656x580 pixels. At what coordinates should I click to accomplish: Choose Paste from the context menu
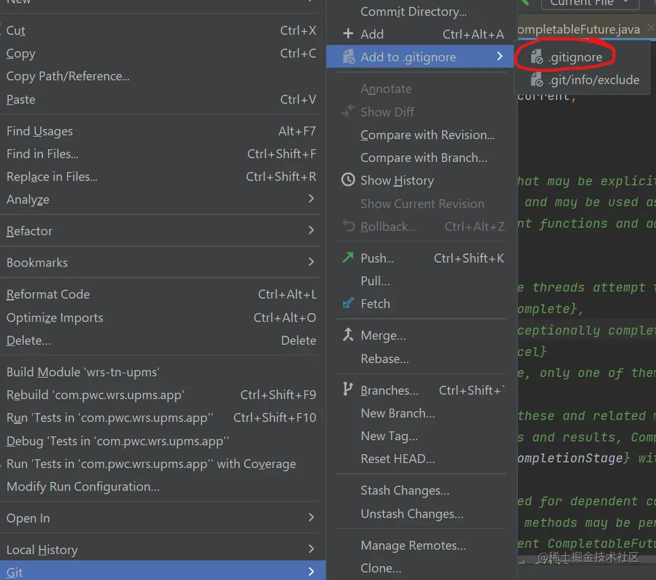pos(163,99)
